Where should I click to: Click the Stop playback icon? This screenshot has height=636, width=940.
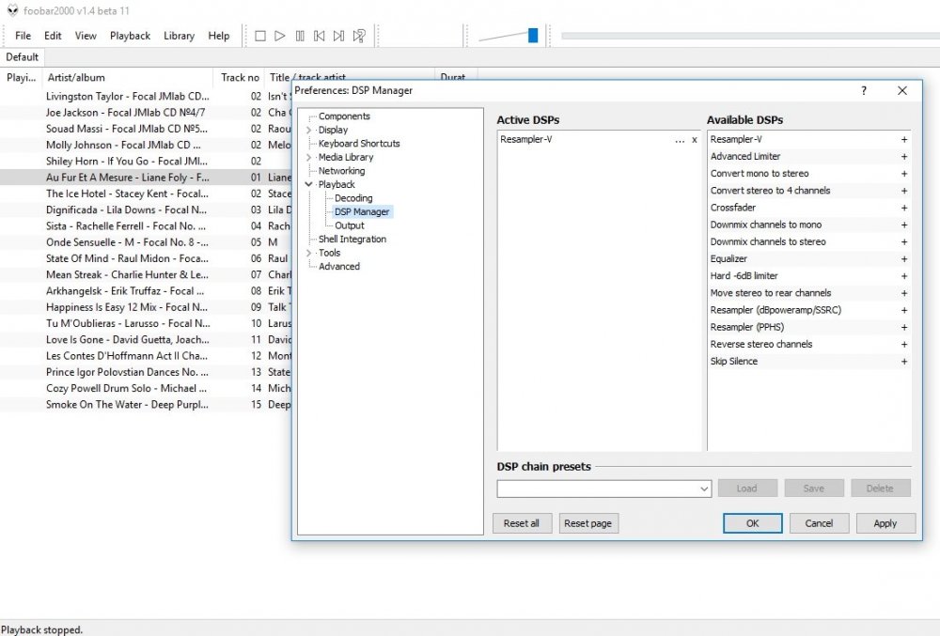[260, 36]
